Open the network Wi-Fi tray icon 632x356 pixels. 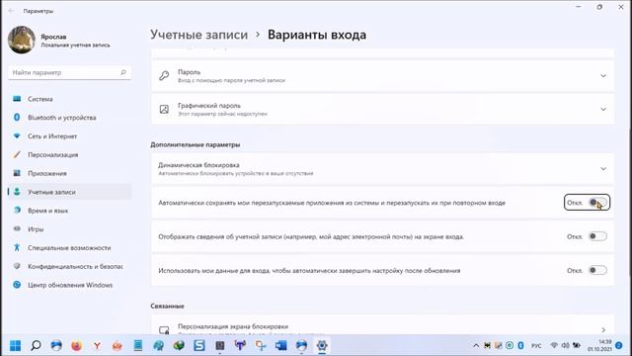(554, 345)
